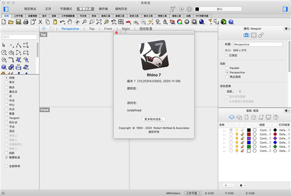
Task: Enable the 端点 osnap checkbox
Action: (6, 88)
